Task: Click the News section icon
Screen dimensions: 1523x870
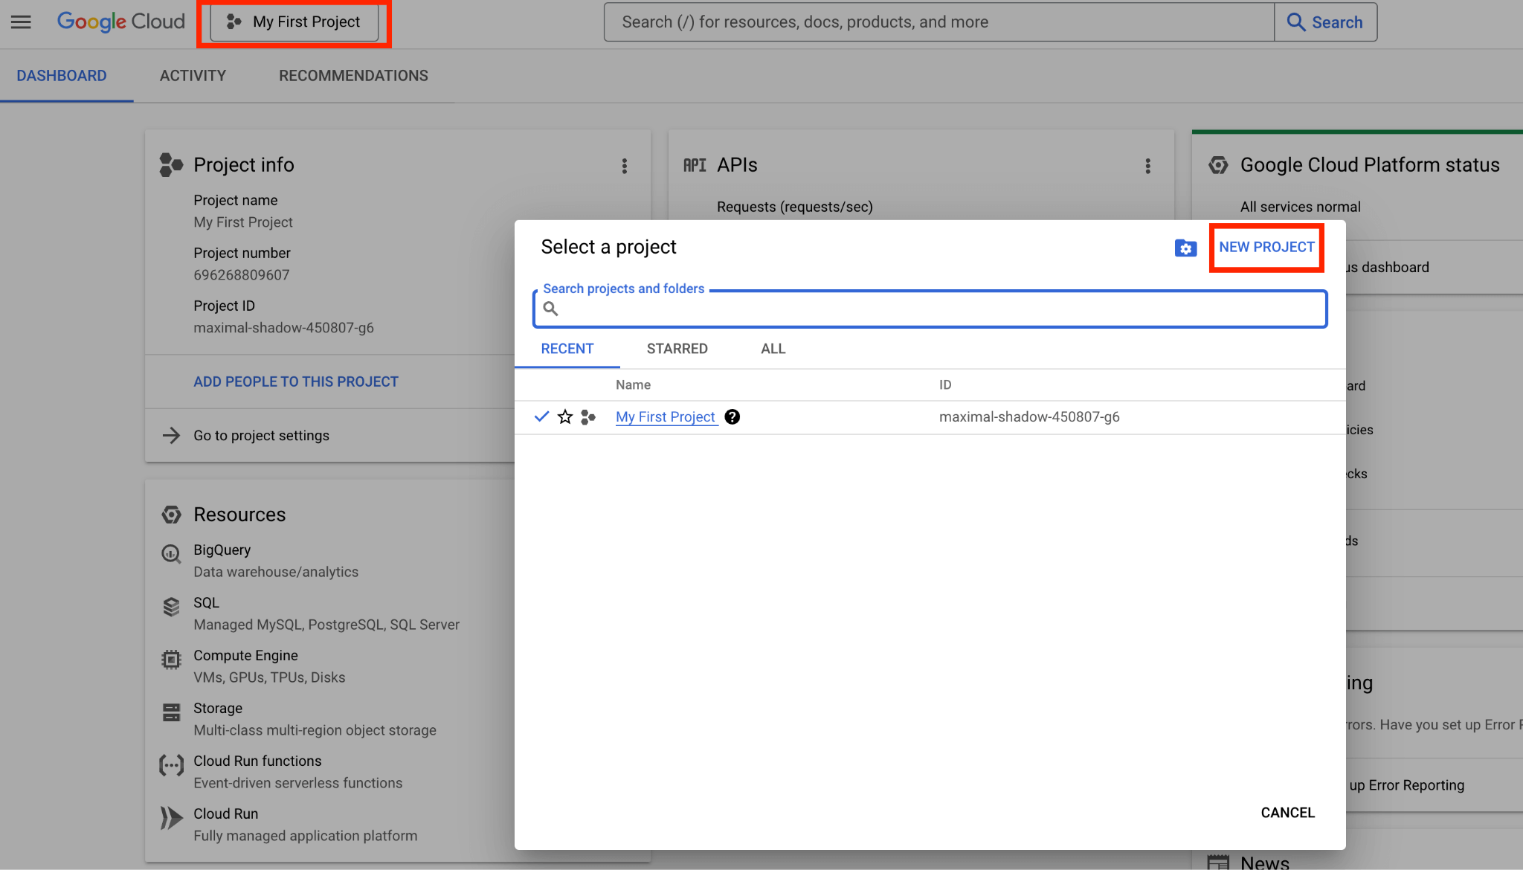Action: pyautogui.click(x=1218, y=863)
